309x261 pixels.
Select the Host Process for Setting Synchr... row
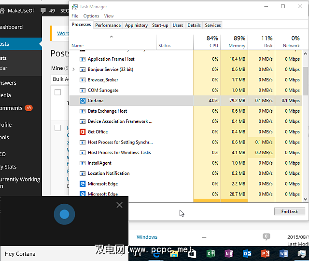[185, 142]
